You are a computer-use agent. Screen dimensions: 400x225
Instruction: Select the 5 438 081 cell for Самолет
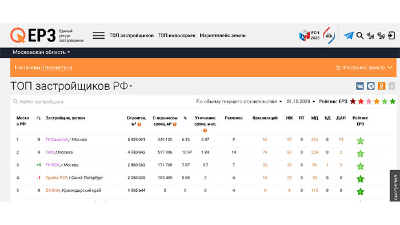[136, 140]
